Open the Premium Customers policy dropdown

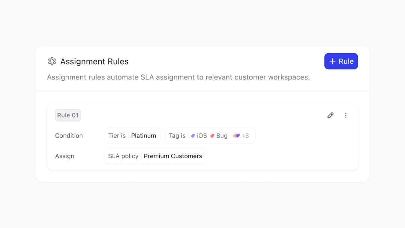tap(173, 156)
